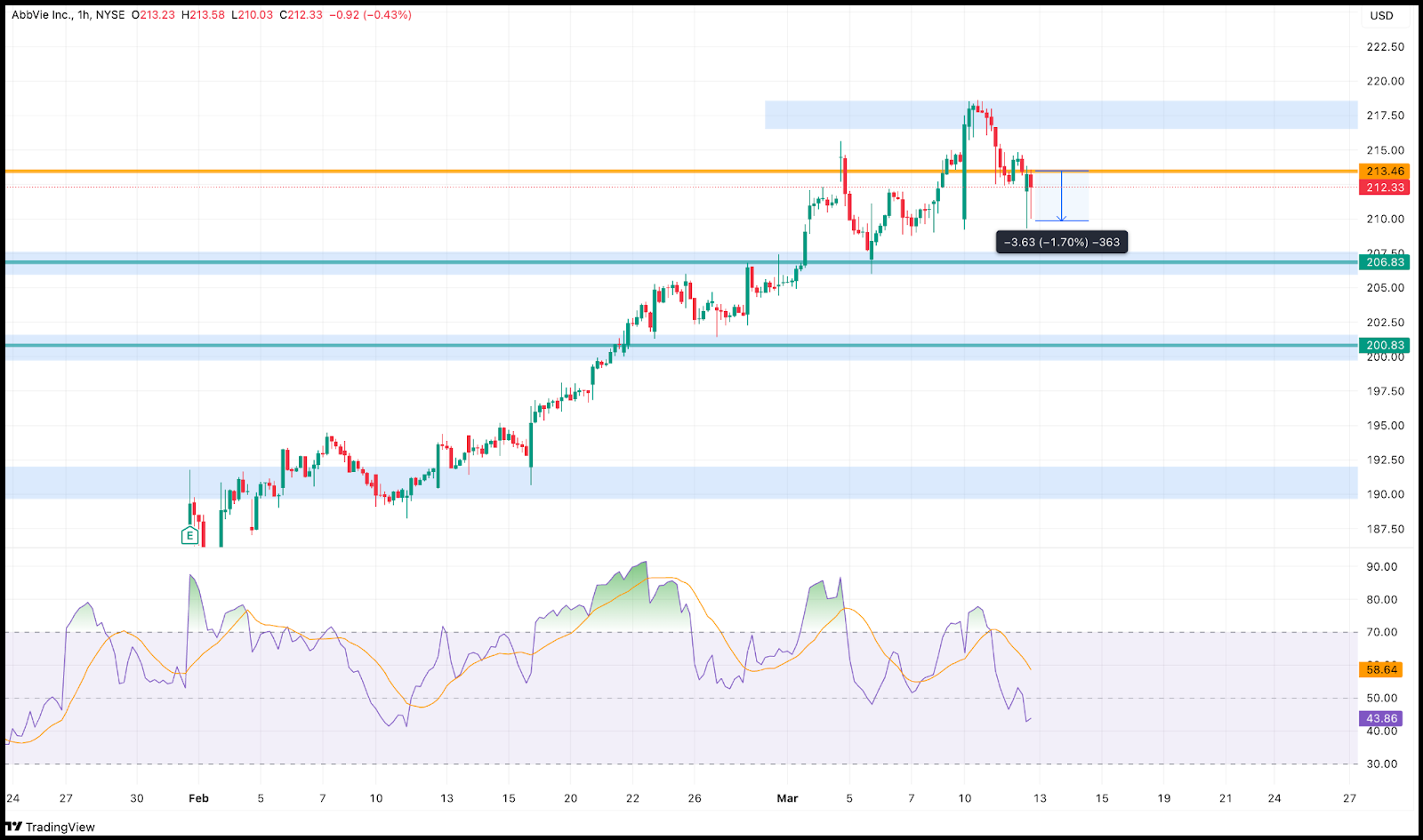
Task: Select the close value C212.33
Action: click(301, 15)
